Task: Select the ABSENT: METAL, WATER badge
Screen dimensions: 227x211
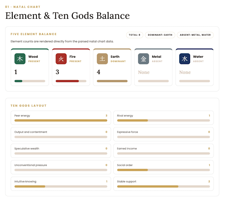Action: pyautogui.click(x=195, y=35)
